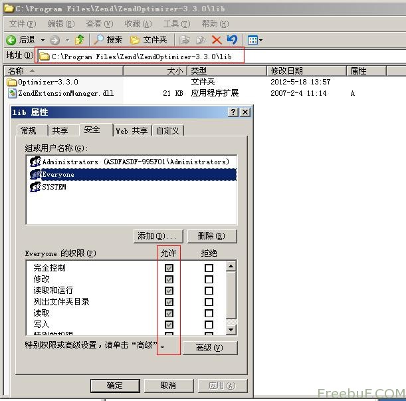Click the folder icon in address bar
The image size is (406, 401).
tap(45, 57)
